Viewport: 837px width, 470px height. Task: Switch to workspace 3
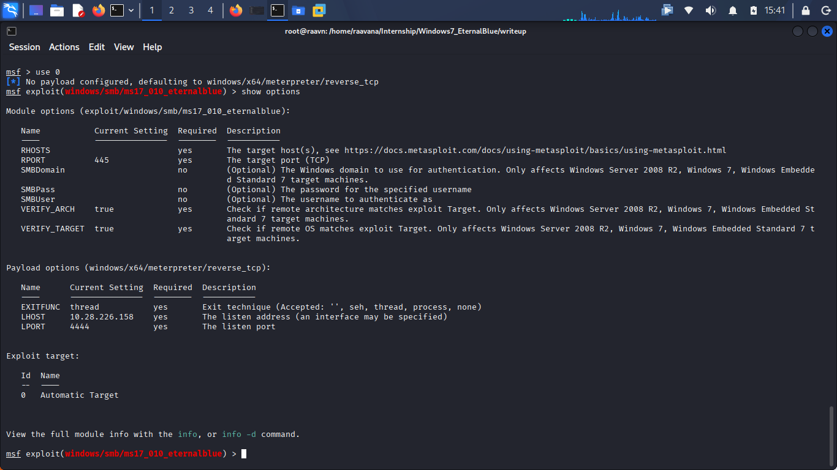pyautogui.click(x=191, y=10)
